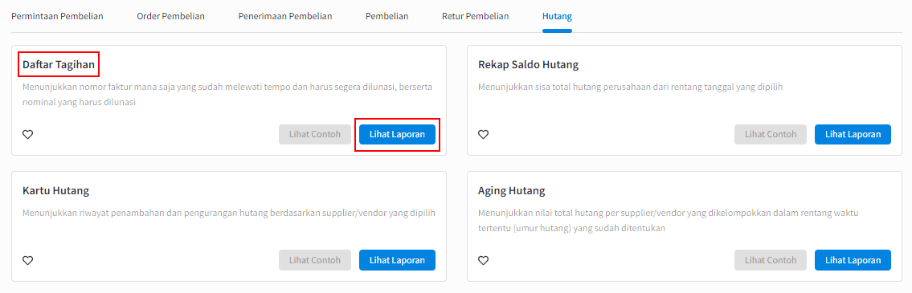Image resolution: width=912 pixels, height=293 pixels.
Task: Click Lihat Contoh on Aging Hutang card
Action: (771, 260)
